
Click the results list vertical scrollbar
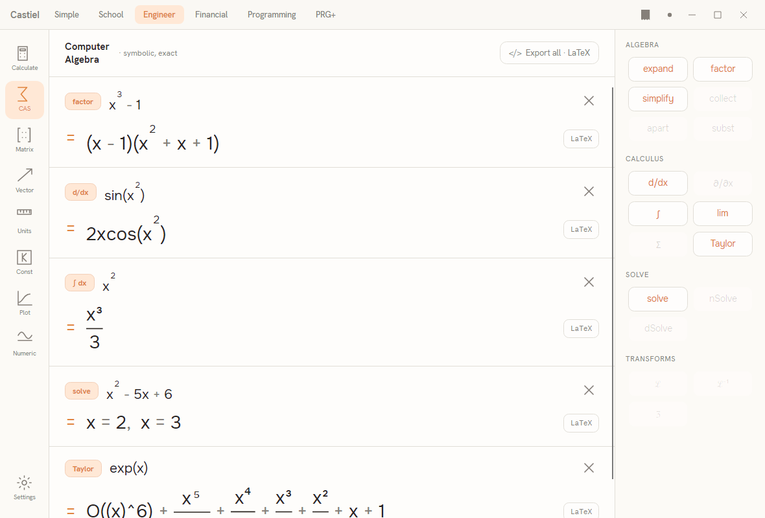coord(613,283)
